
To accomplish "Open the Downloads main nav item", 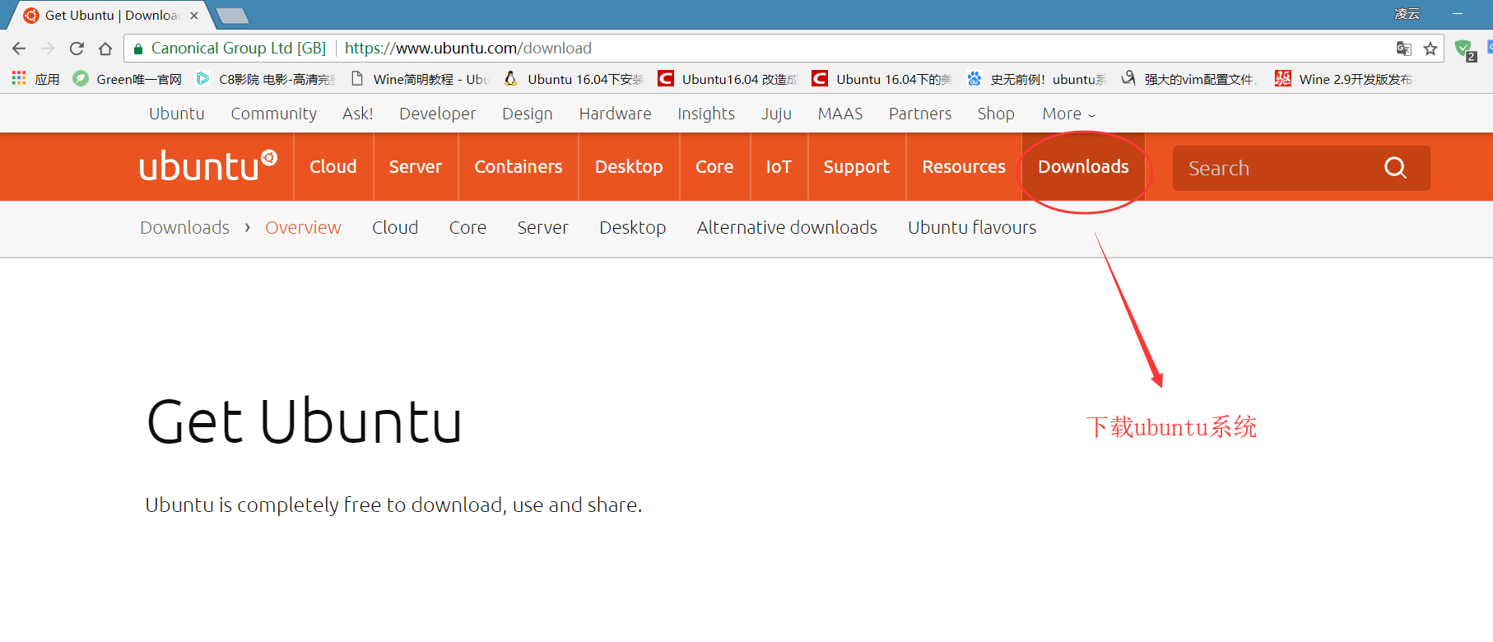I will [1083, 167].
